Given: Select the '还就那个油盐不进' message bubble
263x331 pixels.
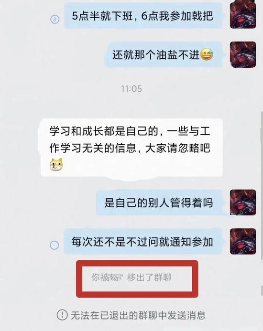Looking at the screenshot, I should (x=163, y=54).
